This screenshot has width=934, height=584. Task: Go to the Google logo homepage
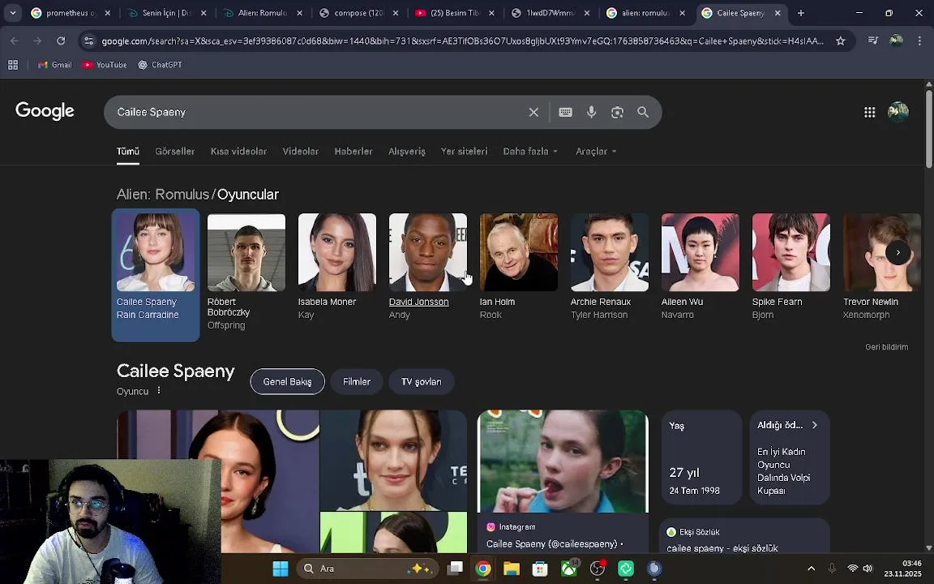(45, 111)
